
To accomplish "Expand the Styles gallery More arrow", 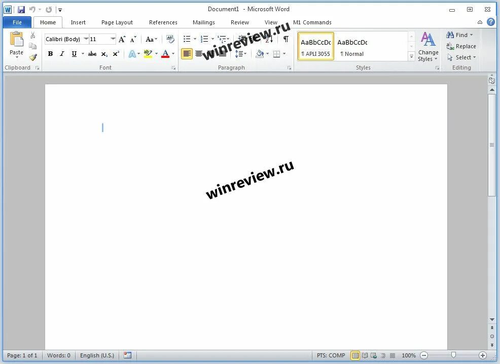I will [411, 56].
